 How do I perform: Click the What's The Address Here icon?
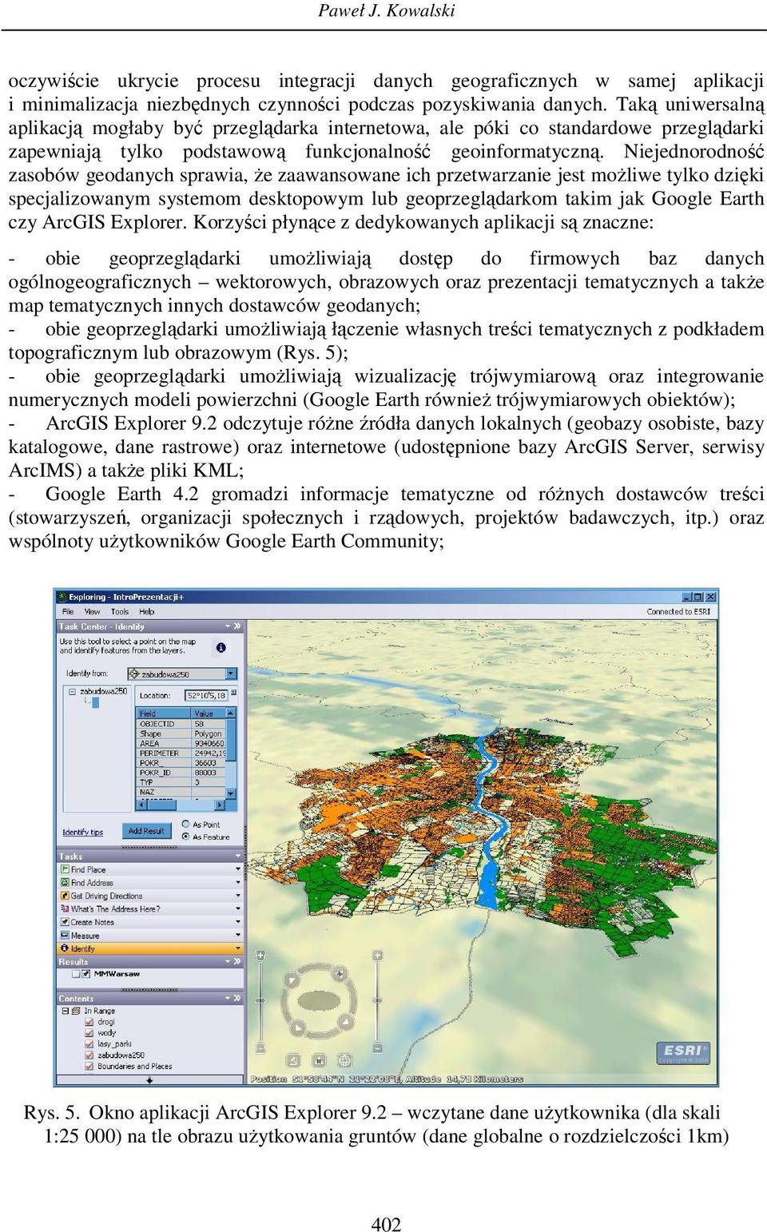point(65,908)
